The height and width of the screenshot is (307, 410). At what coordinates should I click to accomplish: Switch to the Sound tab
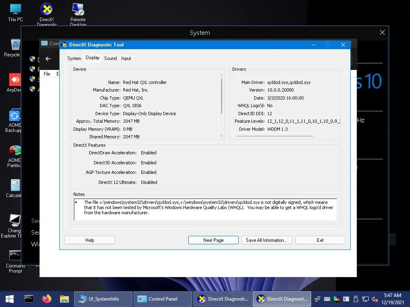[111, 58]
